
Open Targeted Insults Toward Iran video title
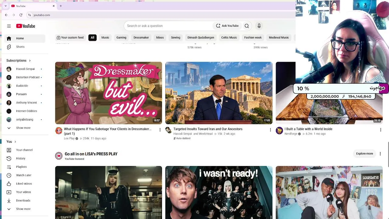click(x=208, y=129)
